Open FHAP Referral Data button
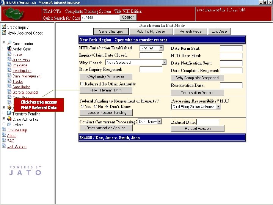The image size is (273, 205). [x=106, y=90]
